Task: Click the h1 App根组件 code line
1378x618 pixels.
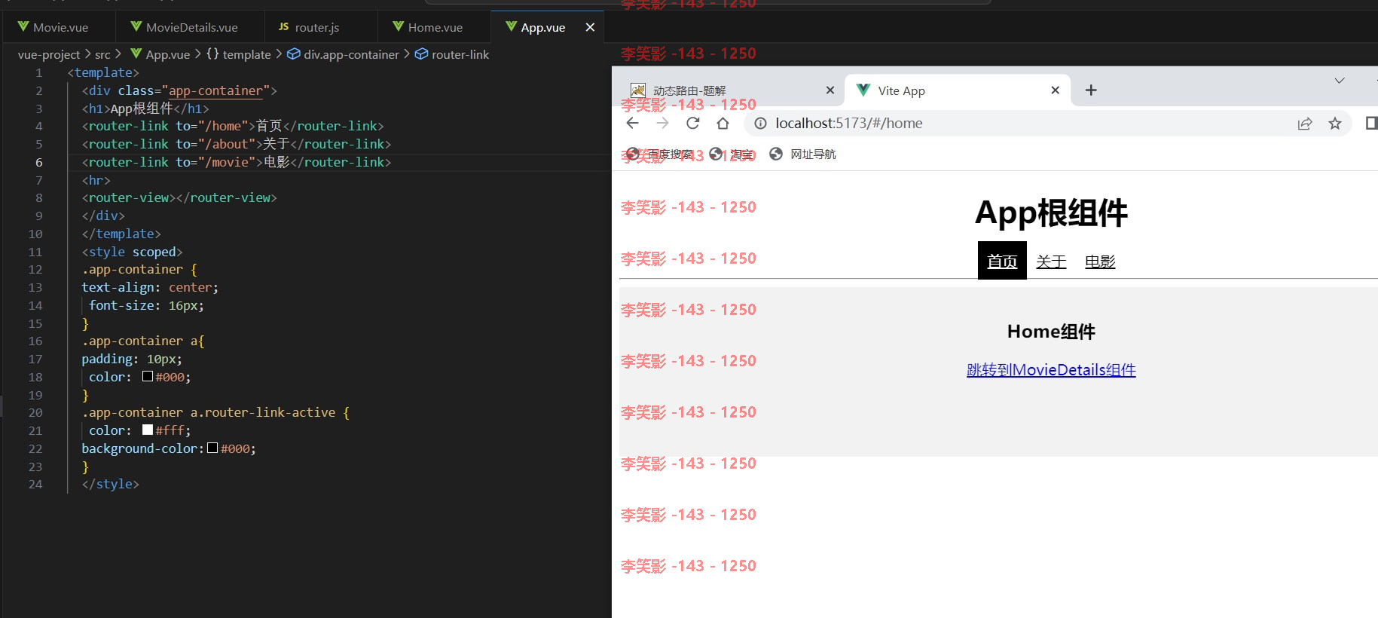Action: (x=145, y=109)
